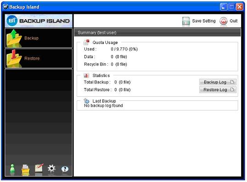Open the gear settings icon
This screenshot has height=182, width=247.
[x=51, y=168]
